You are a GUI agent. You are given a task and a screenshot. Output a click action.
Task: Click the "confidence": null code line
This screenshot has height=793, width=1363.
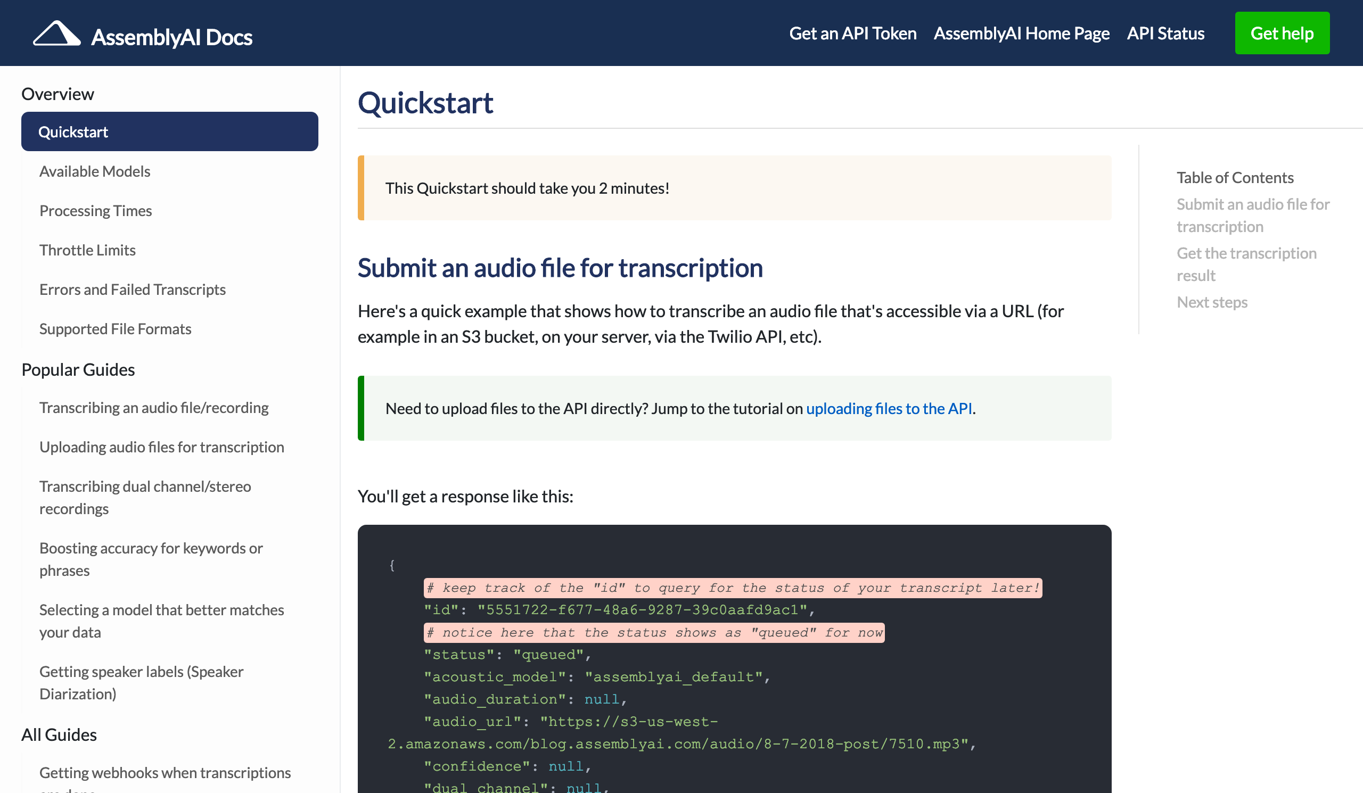coord(507,766)
